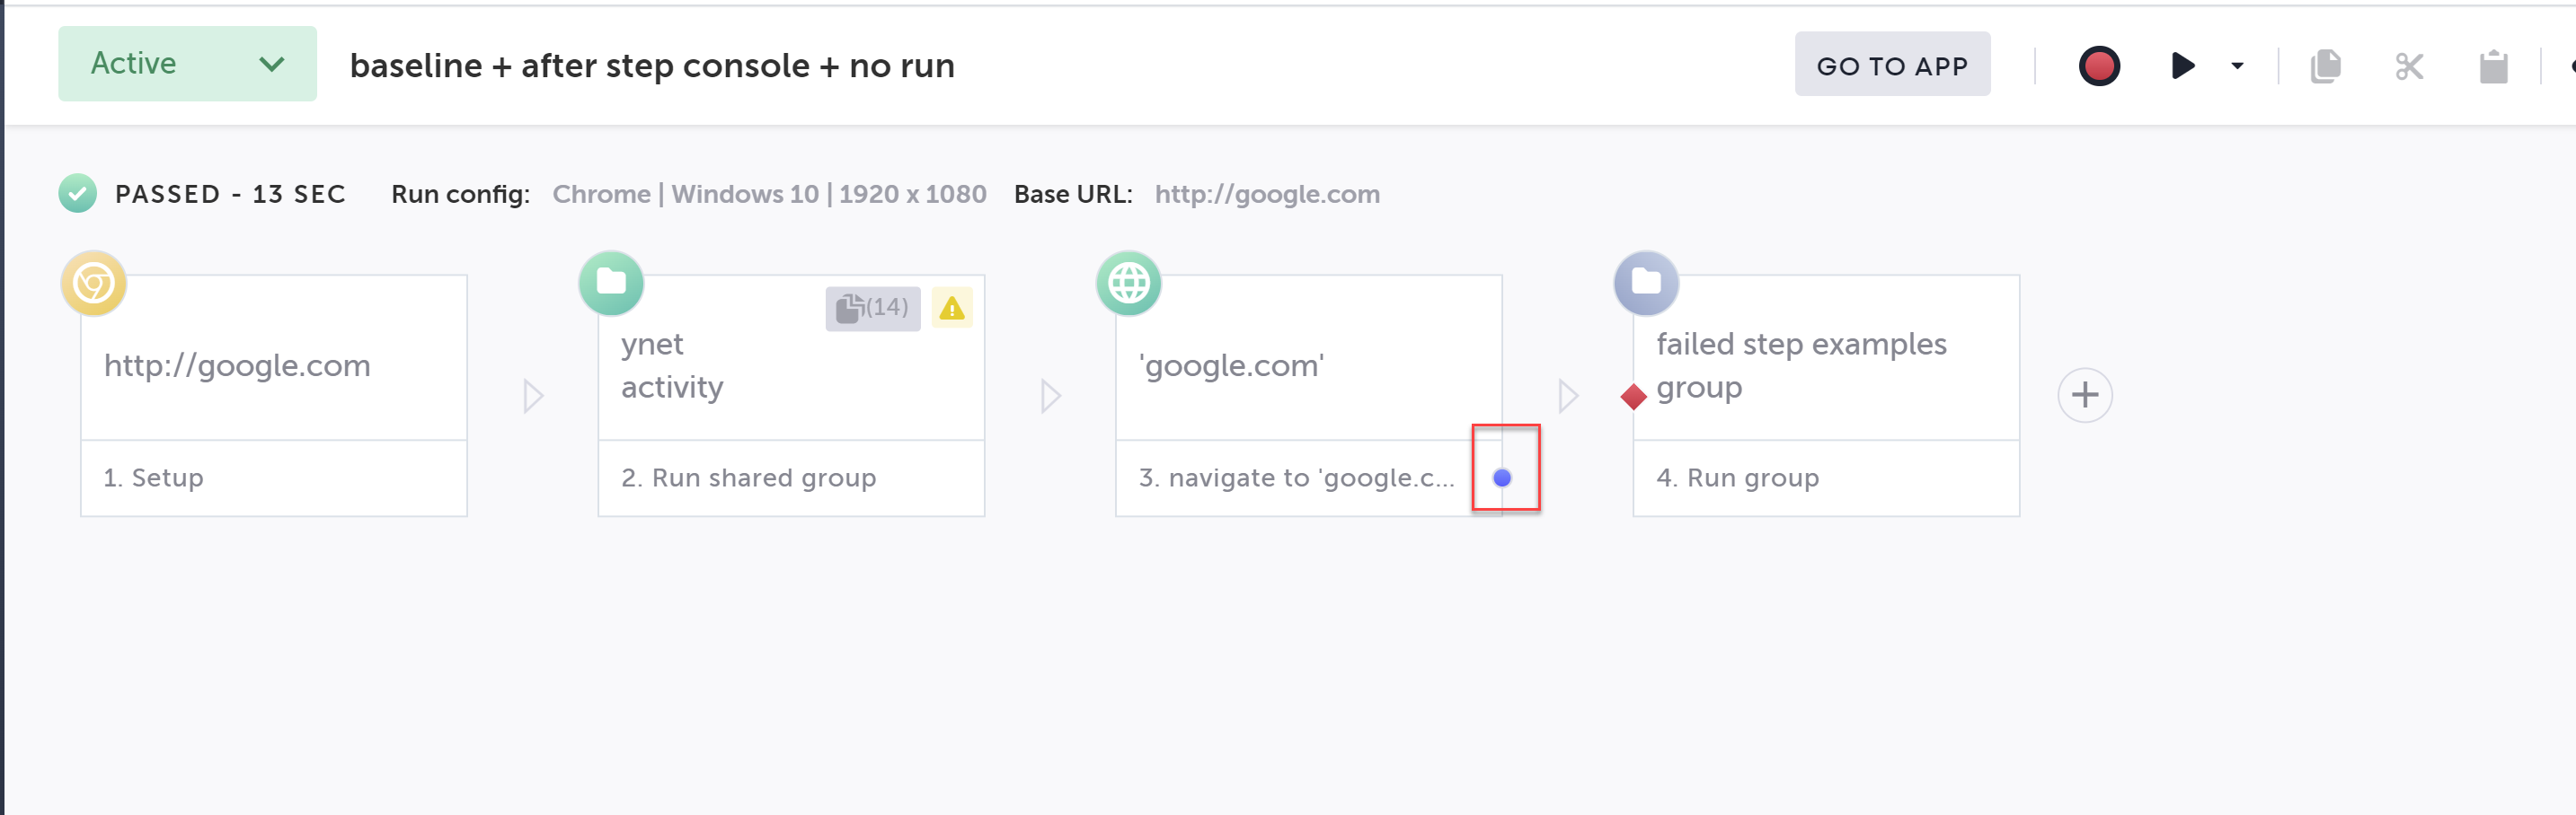The height and width of the screenshot is (815, 2576).
Task: Select the '1. Setup' step label
Action: click(153, 478)
